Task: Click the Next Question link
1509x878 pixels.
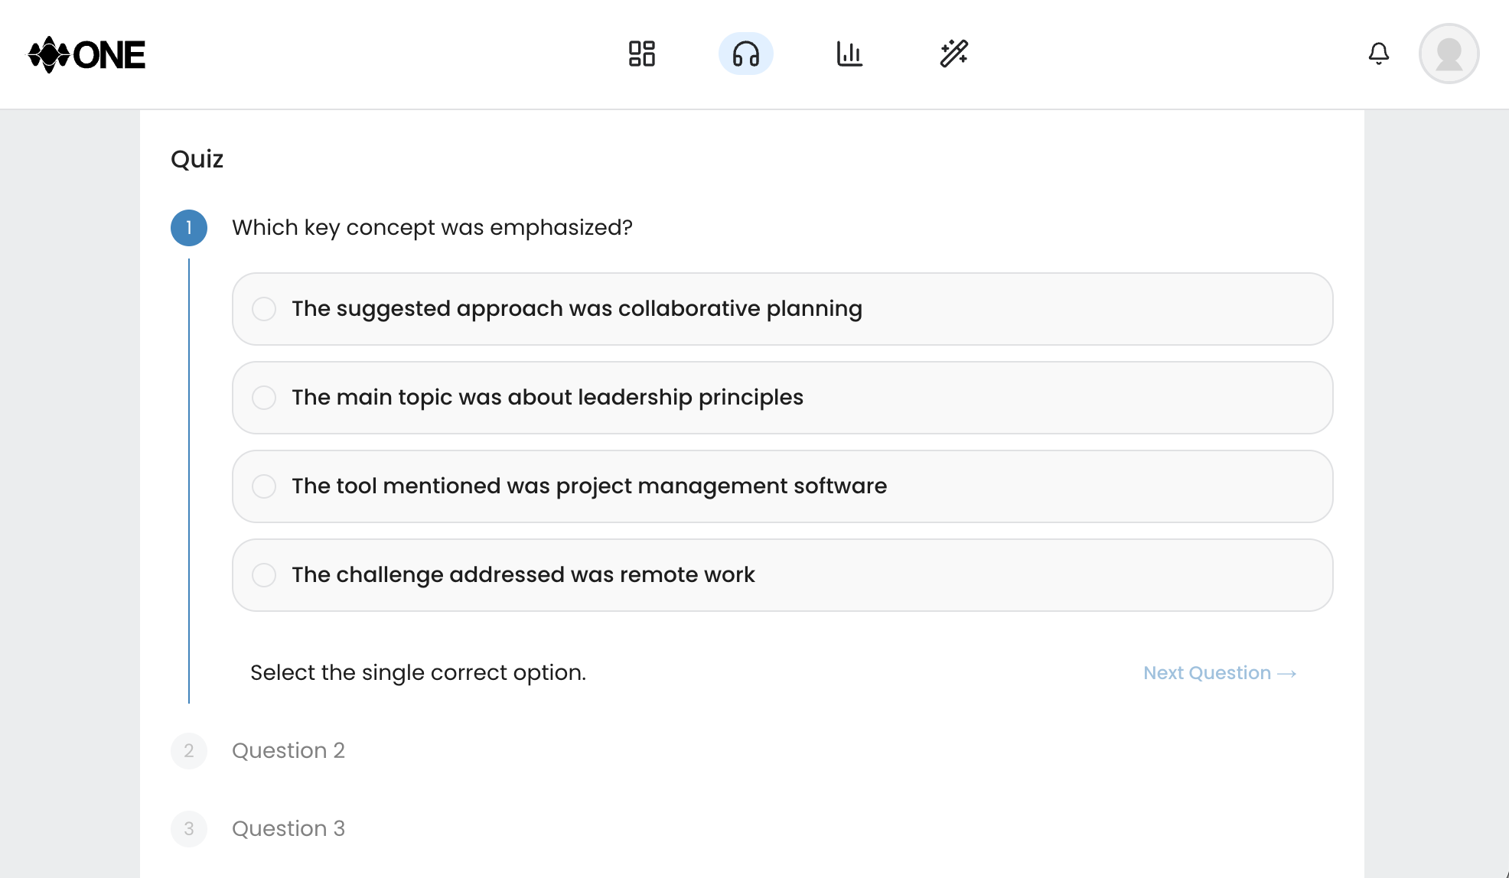Action: (x=1218, y=673)
